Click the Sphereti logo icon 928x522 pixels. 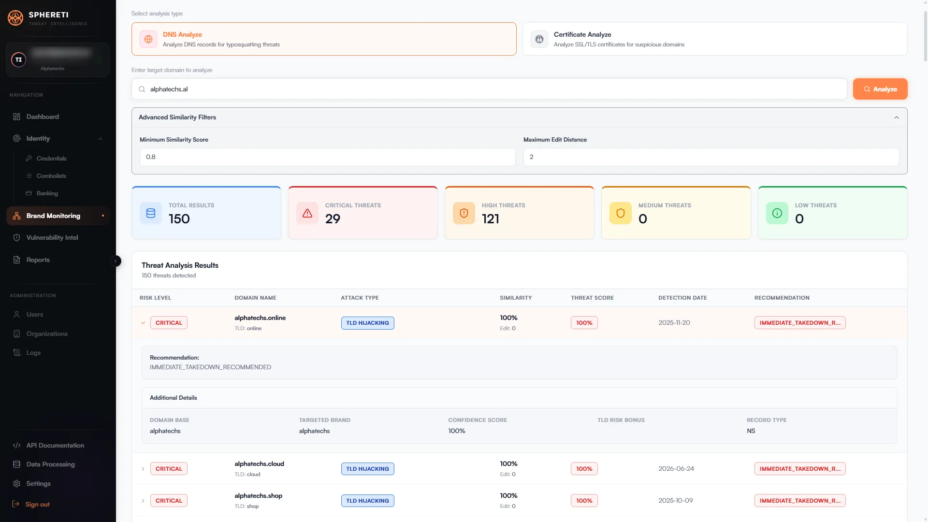[15, 18]
